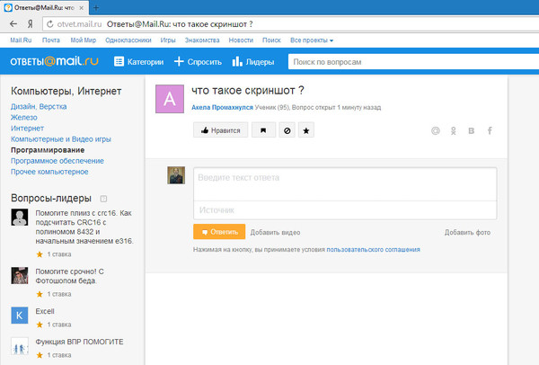Click star icon under the CRC16 question
This screenshot has width=539, height=365.
(x=40, y=254)
